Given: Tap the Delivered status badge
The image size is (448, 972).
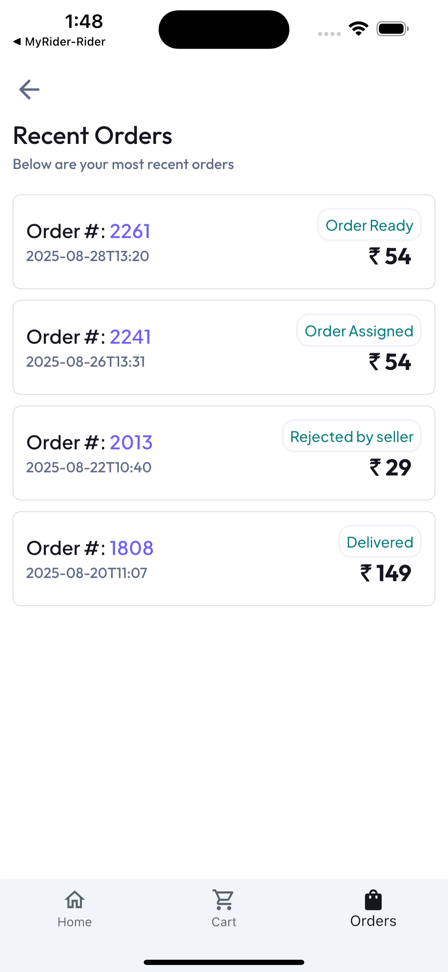Looking at the screenshot, I should (380, 542).
